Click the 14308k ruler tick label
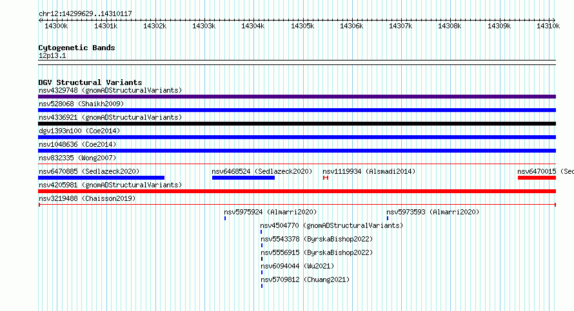Viewport: 574px width, 311px height. pyautogui.click(x=450, y=26)
